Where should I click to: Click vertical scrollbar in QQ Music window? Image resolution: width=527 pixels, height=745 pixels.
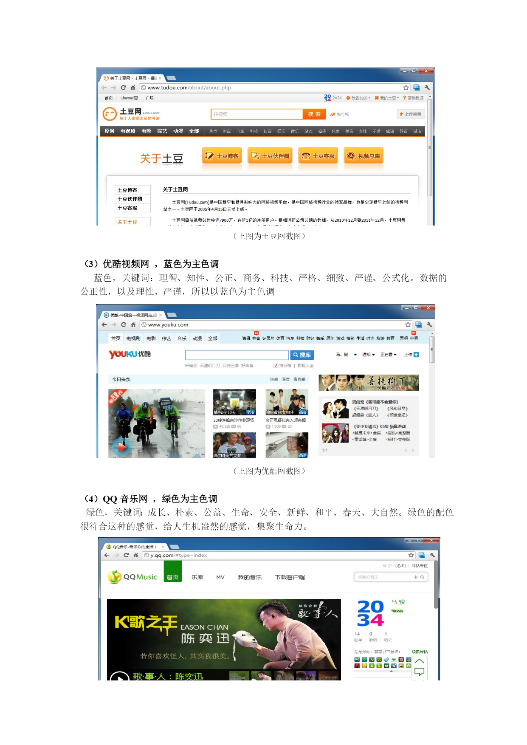click(436, 584)
